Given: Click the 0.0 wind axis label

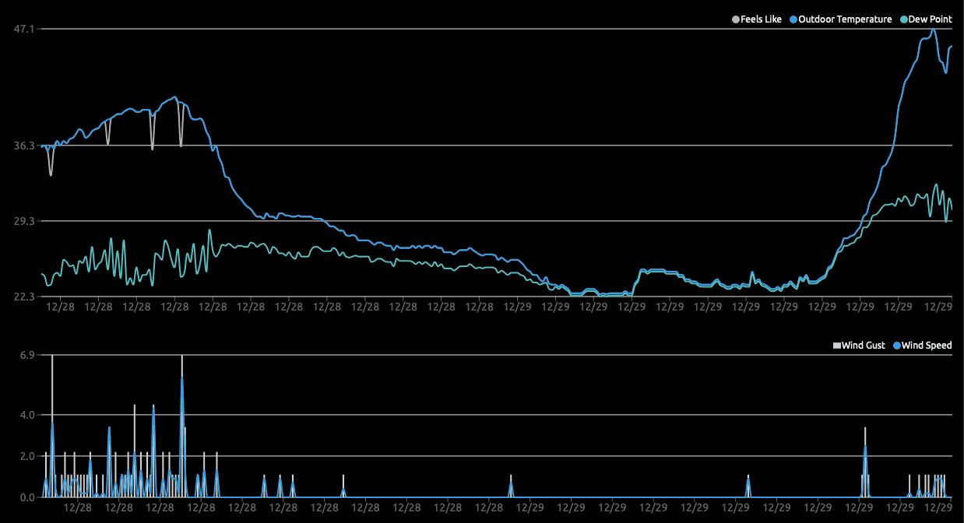Looking at the screenshot, I should (28, 497).
